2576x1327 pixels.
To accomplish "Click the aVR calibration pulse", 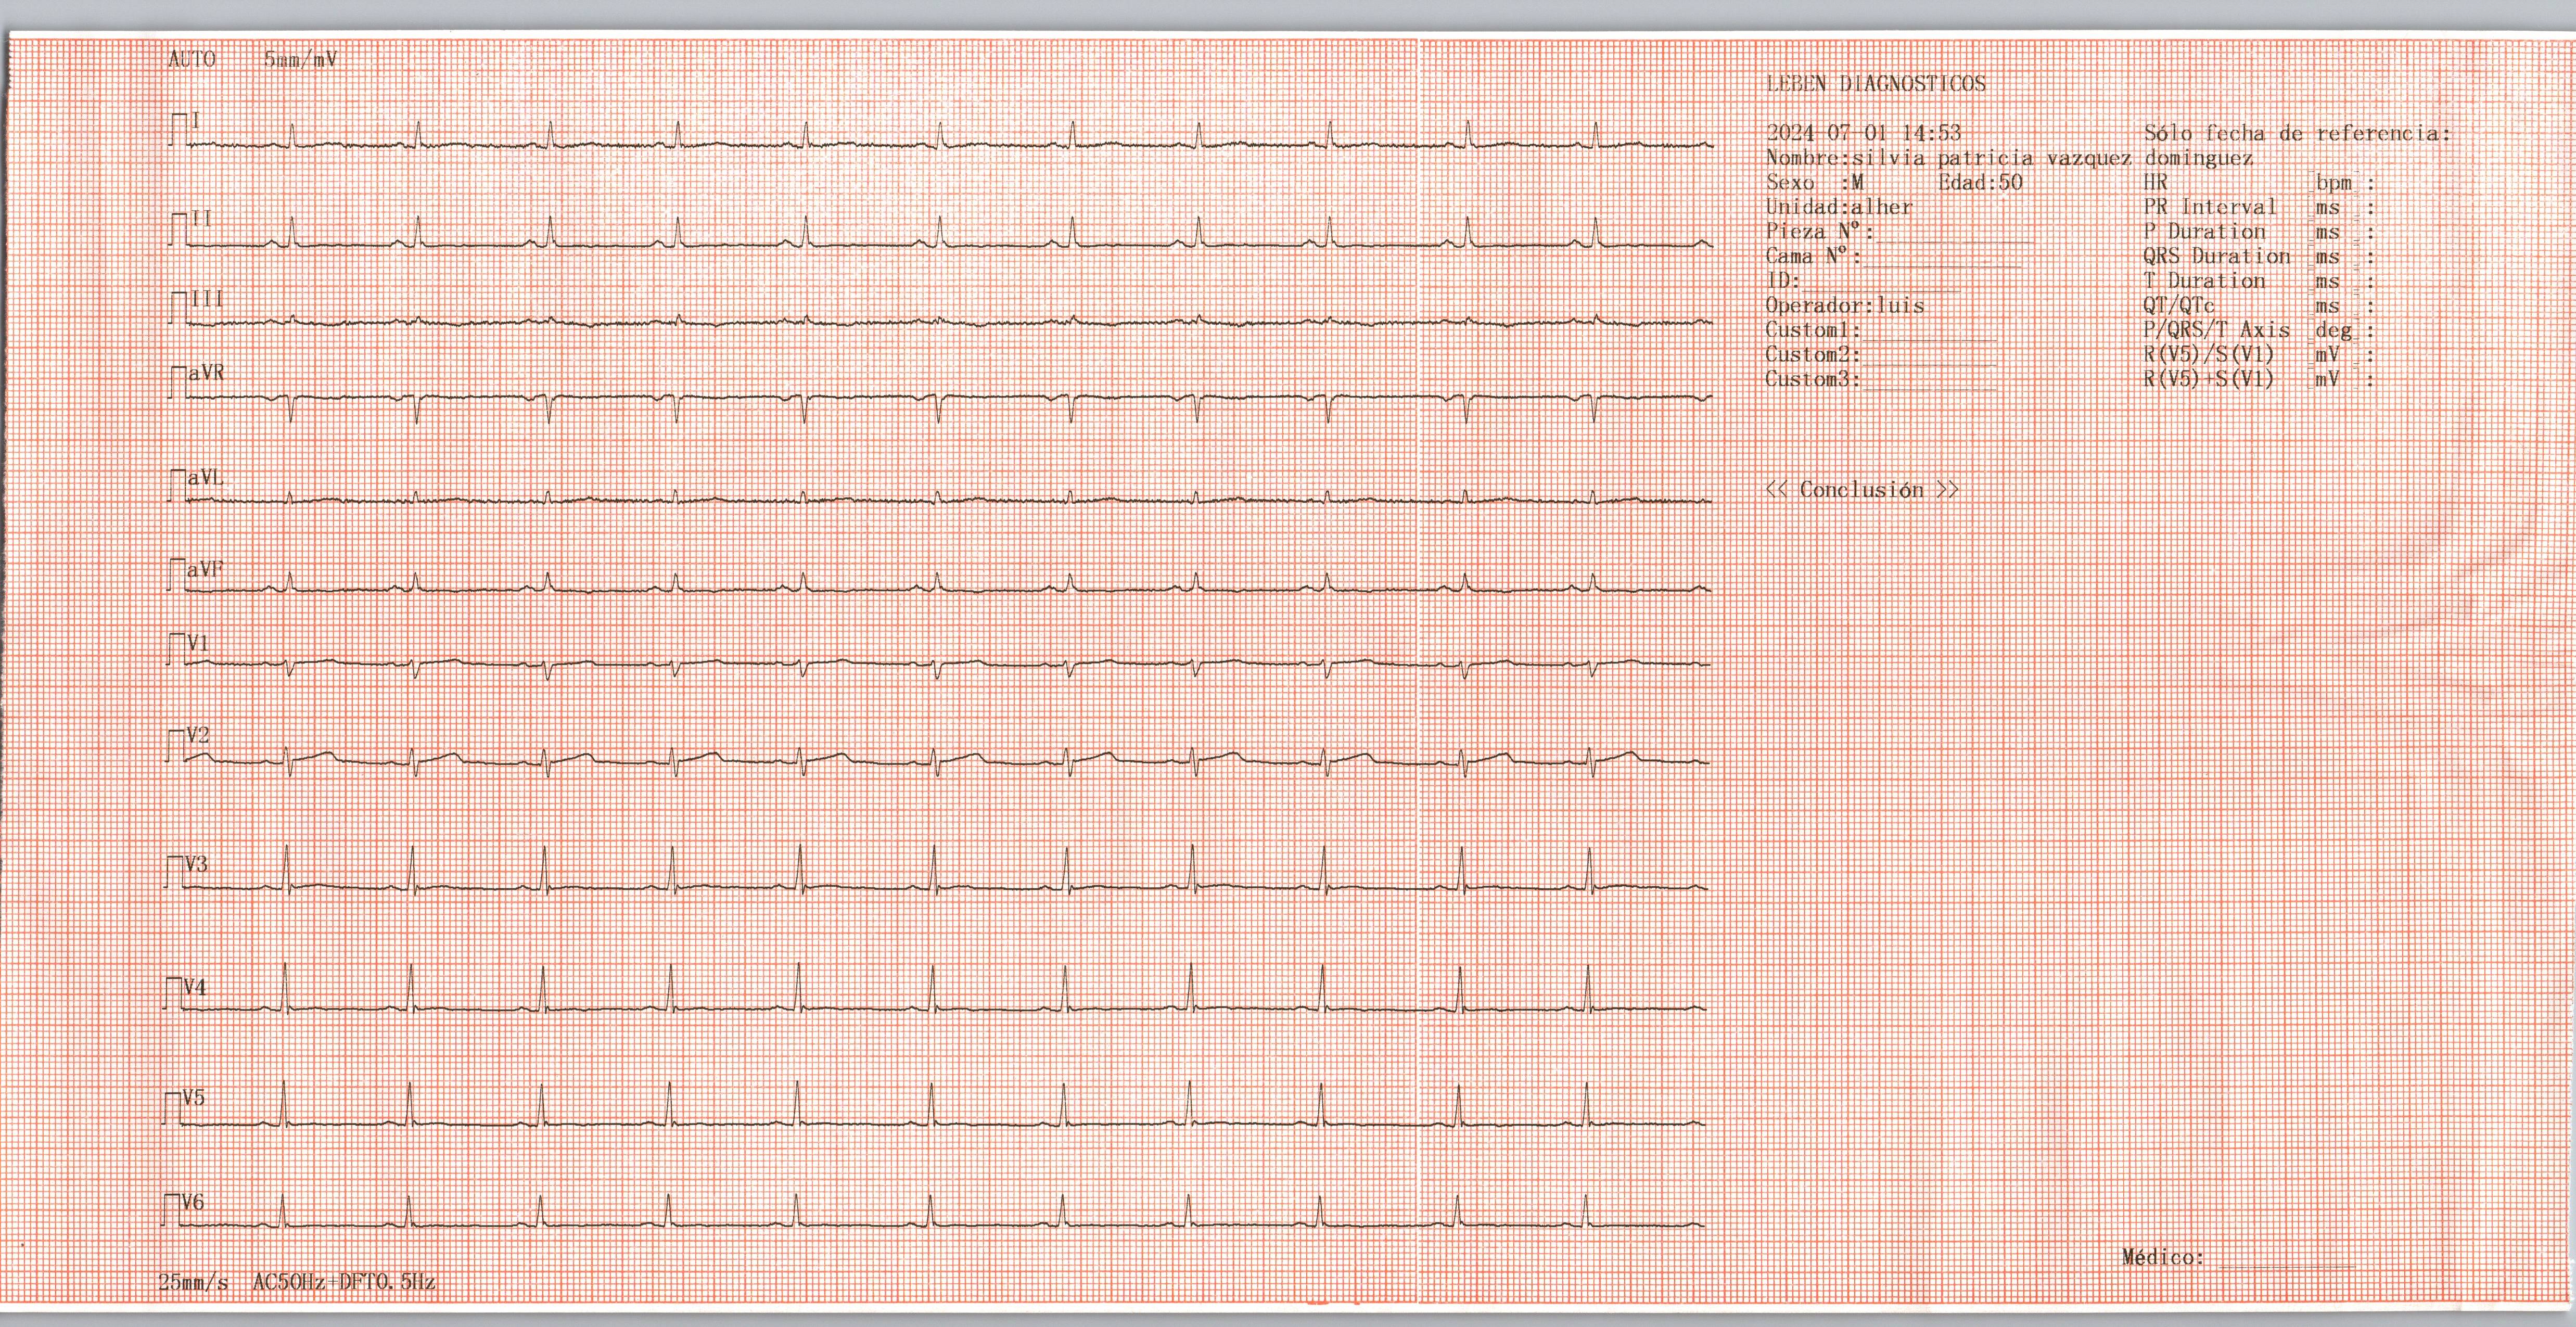I will click(178, 382).
